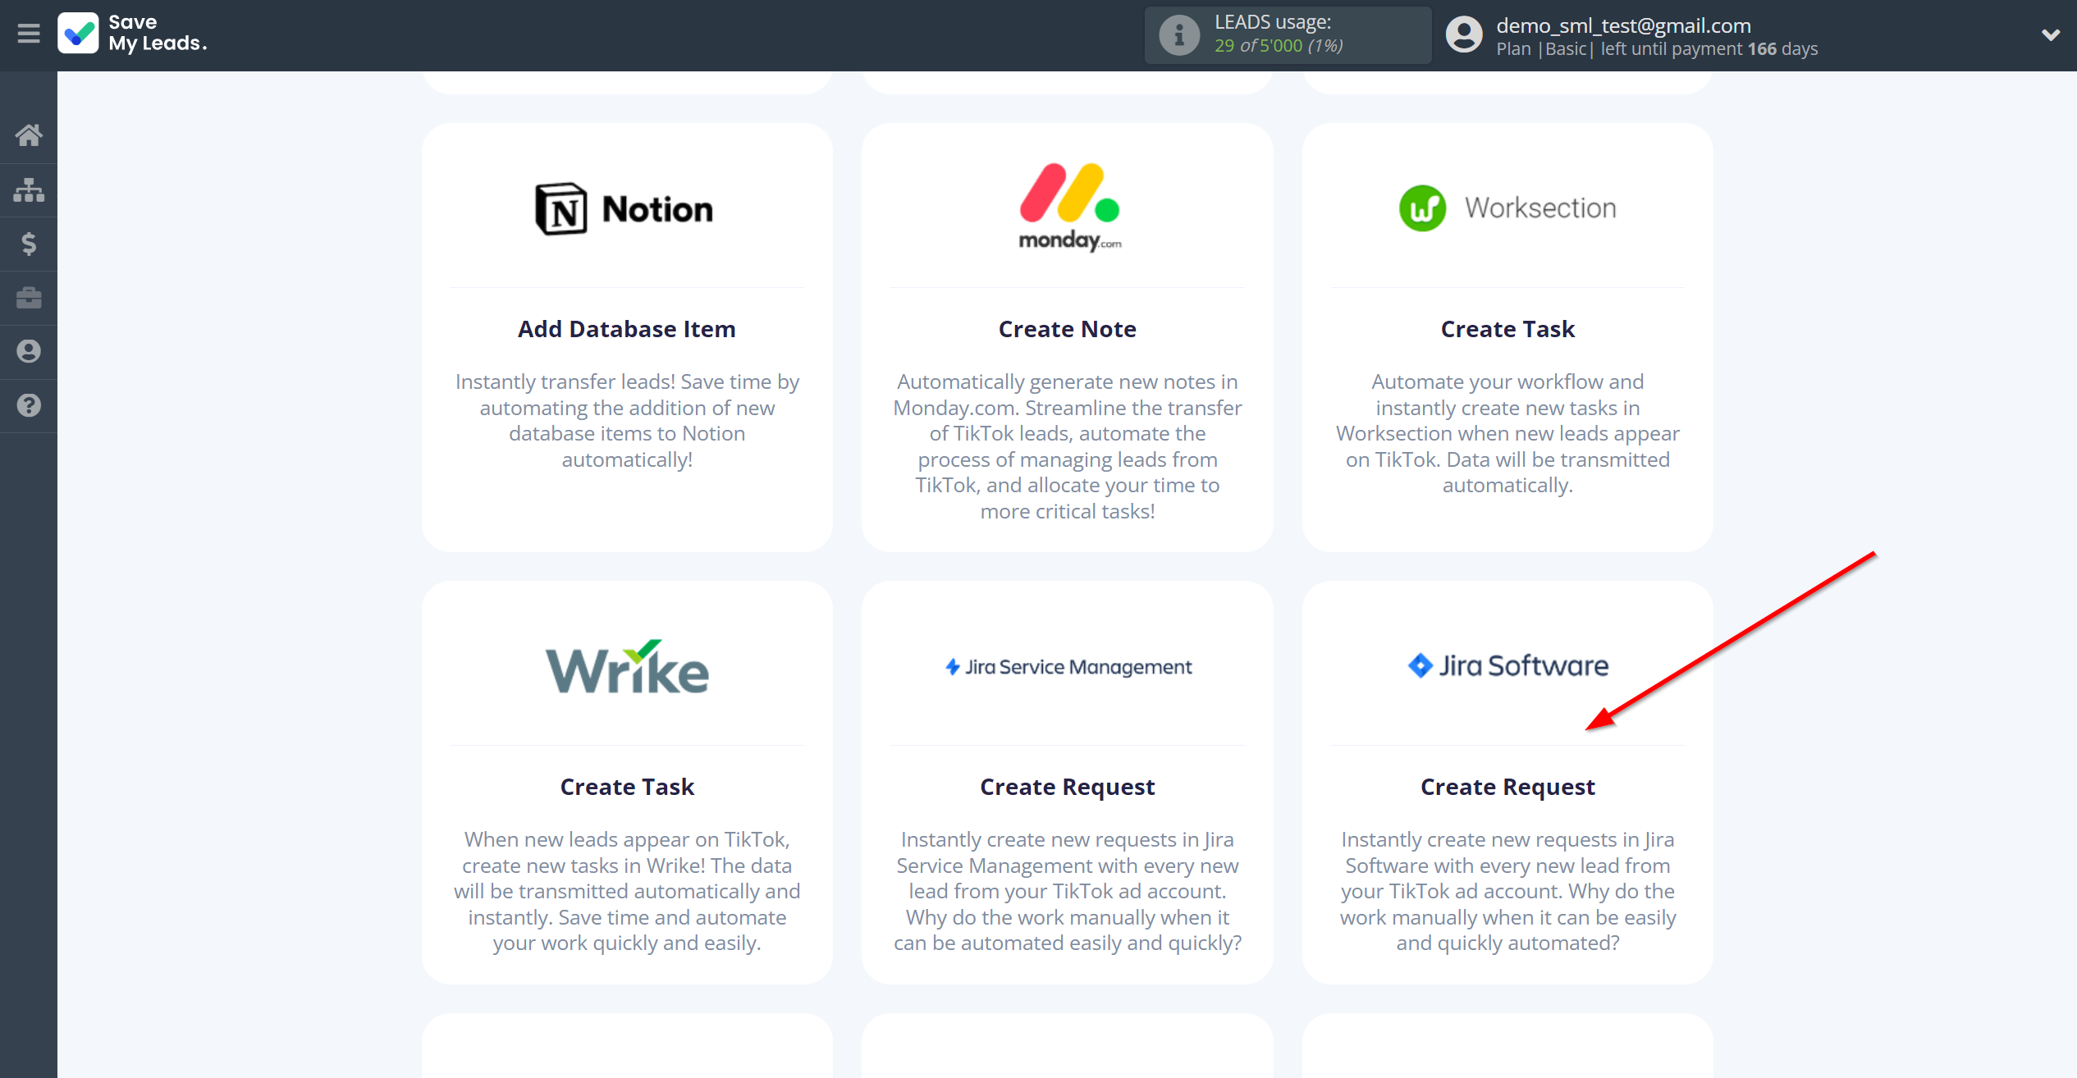
Task: Click the Jira Service Management logo
Action: point(1068,666)
